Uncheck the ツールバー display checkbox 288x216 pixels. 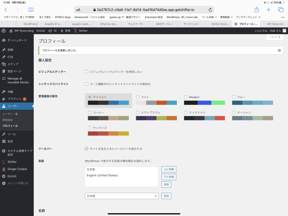[87, 149]
